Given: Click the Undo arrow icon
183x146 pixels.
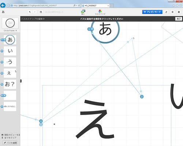Looking at the screenshot, I should (30, 12).
